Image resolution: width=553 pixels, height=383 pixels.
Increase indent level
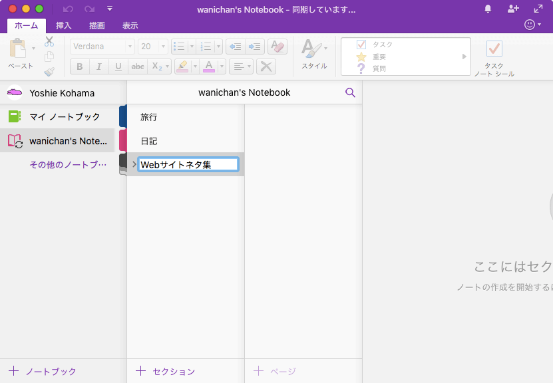(255, 47)
